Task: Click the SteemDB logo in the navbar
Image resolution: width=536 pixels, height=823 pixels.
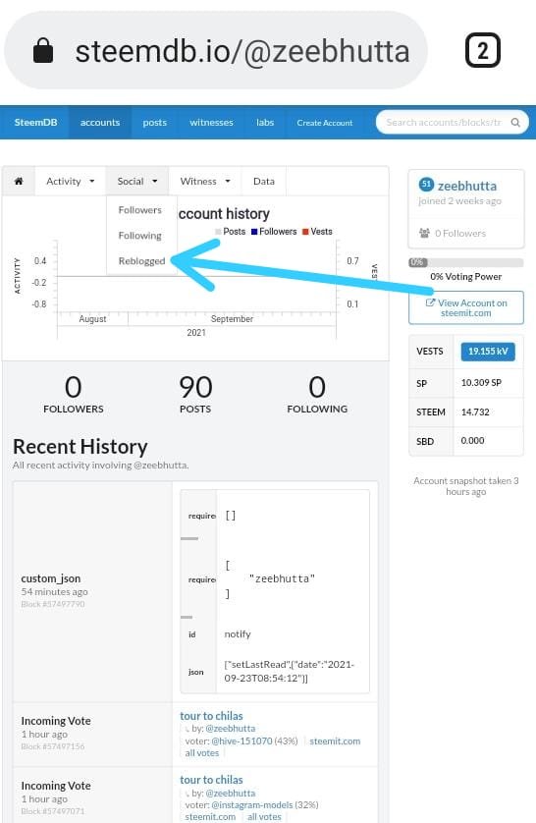Action: click(35, 123)
